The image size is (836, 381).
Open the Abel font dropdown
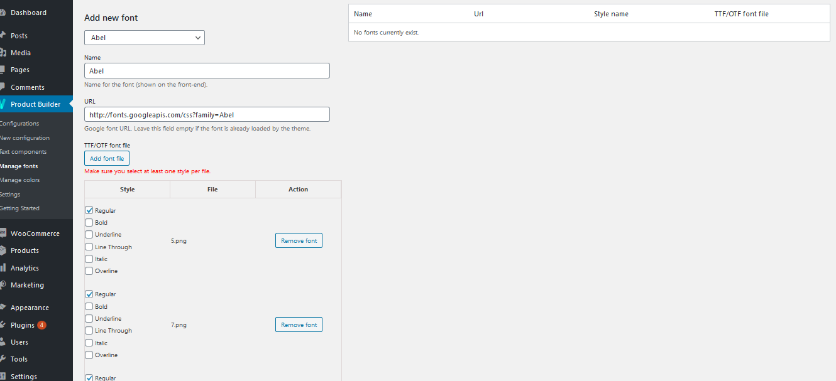click(x=145, y=38)
